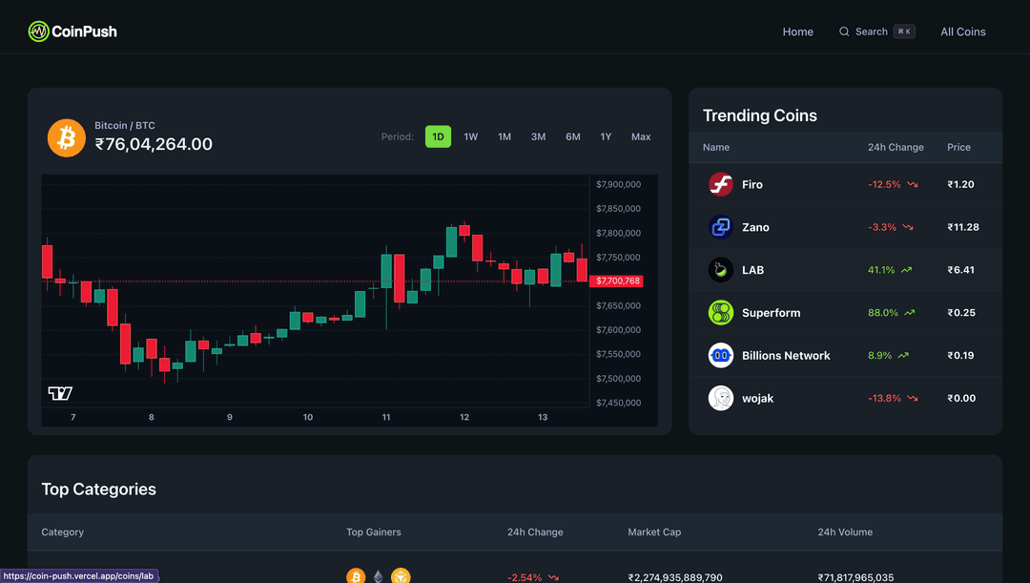The image size is (1030, 583).
Task: Click the 11 date label on chart axis
Action: 386,417
